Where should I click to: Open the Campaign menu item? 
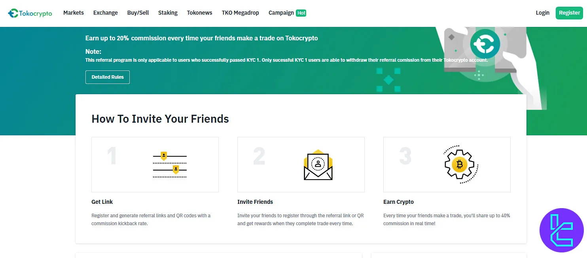click(281, 13)
